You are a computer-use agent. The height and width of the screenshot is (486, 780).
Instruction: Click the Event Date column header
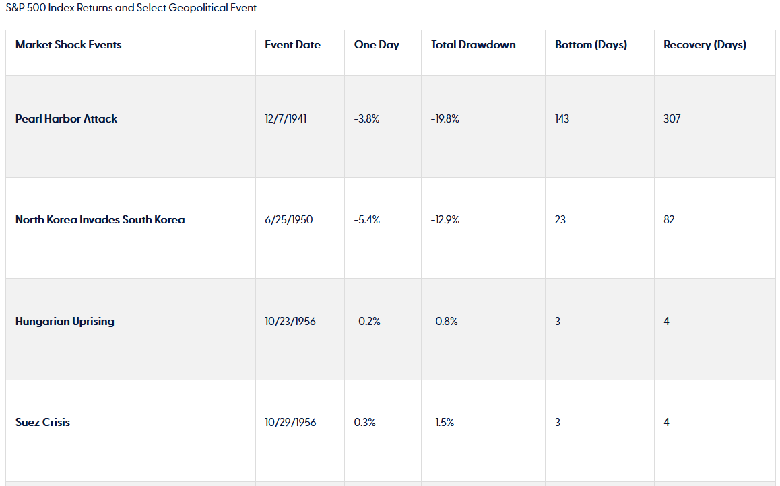[x=292, y=45]
